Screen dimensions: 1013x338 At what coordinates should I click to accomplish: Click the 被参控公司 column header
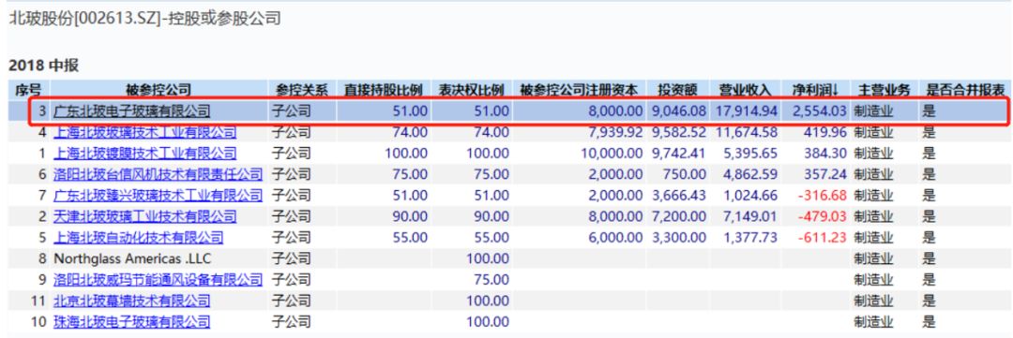point(159,90)
